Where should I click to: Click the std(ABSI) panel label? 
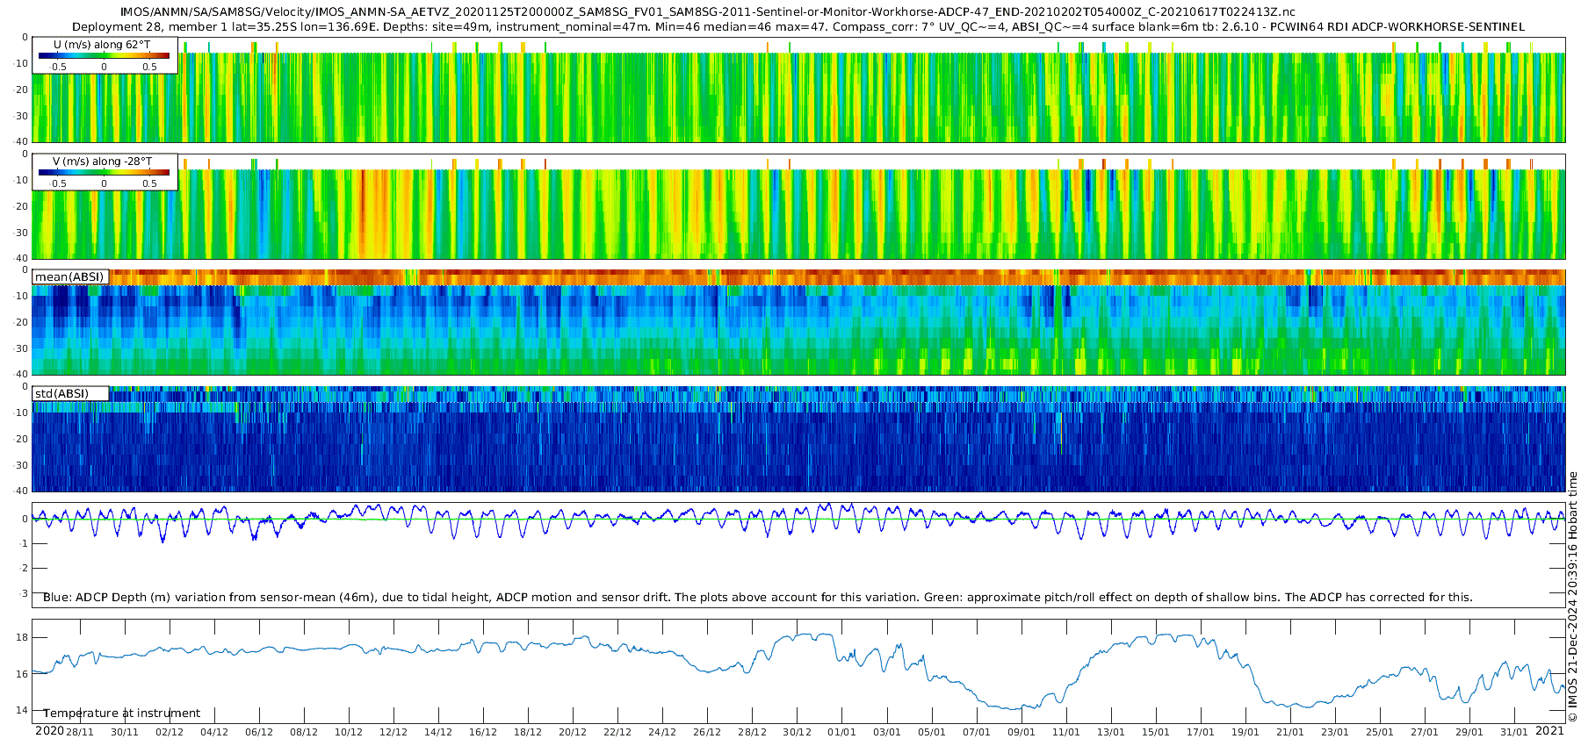click(x=61, y=394)
